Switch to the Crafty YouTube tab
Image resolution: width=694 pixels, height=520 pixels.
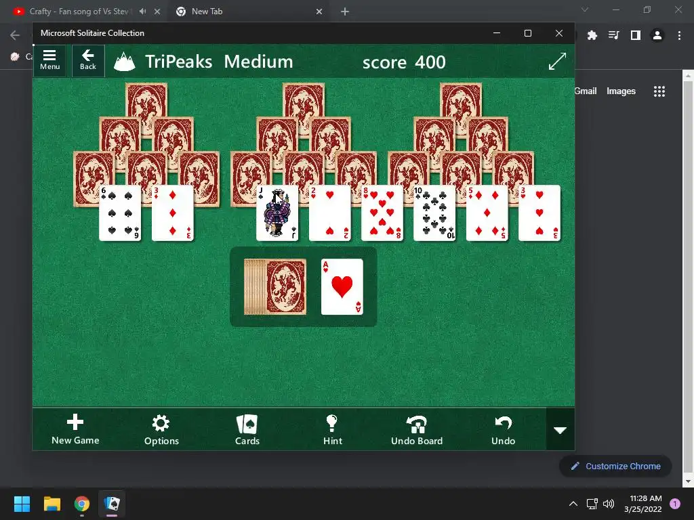click(x=77, y=12)
